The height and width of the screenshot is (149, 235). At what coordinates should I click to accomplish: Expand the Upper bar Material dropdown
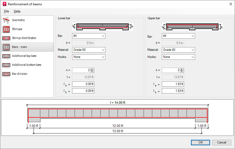coord(178,50)
